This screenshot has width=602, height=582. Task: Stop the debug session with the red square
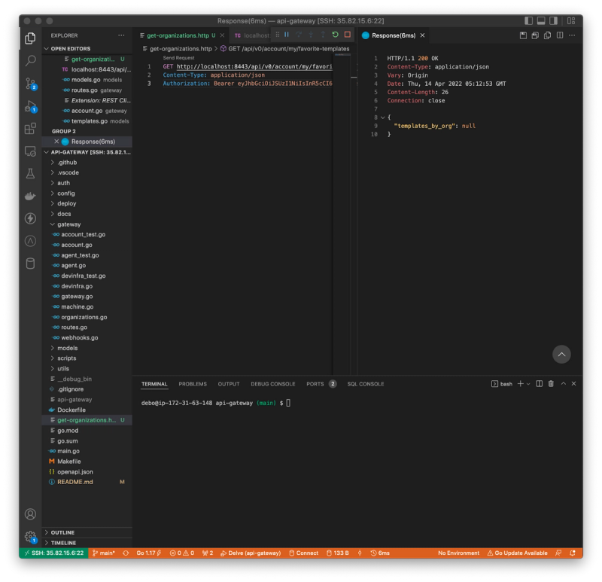[347, 35]
